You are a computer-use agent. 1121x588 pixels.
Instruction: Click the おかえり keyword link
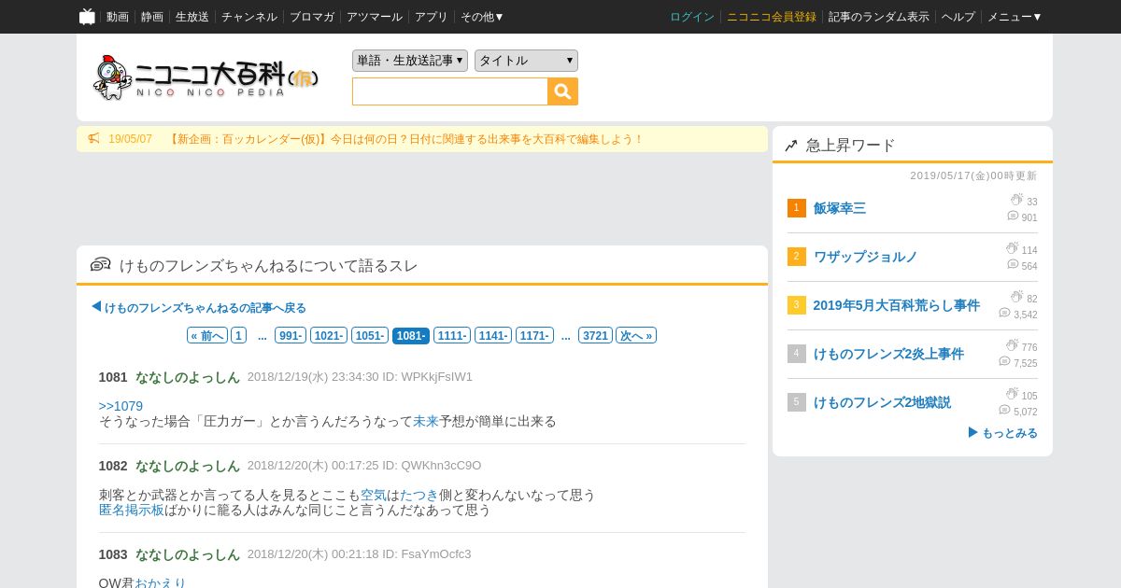point(161,583)
